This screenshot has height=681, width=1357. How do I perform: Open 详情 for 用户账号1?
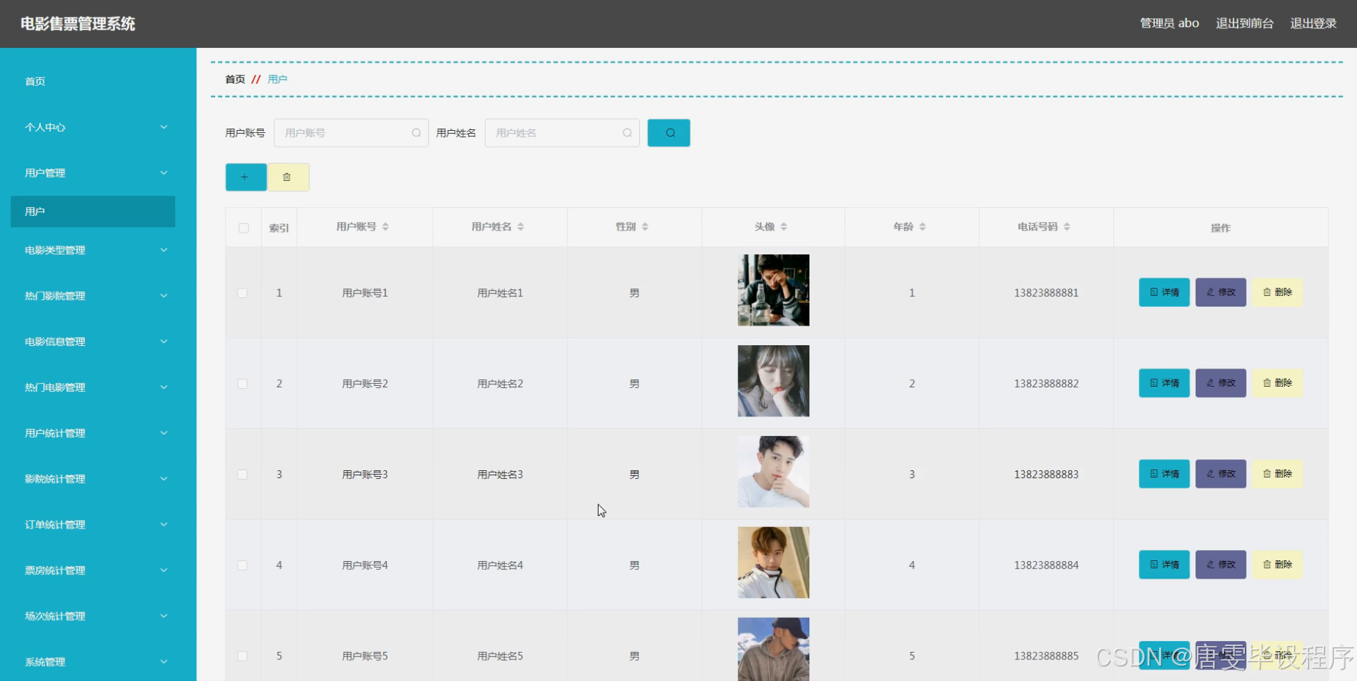(1164, 292)
